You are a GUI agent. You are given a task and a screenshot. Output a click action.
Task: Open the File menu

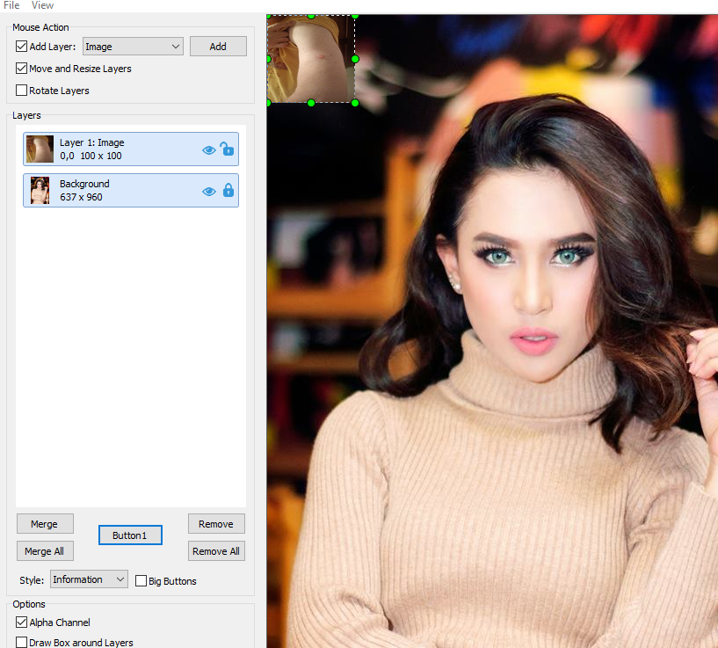11,5
